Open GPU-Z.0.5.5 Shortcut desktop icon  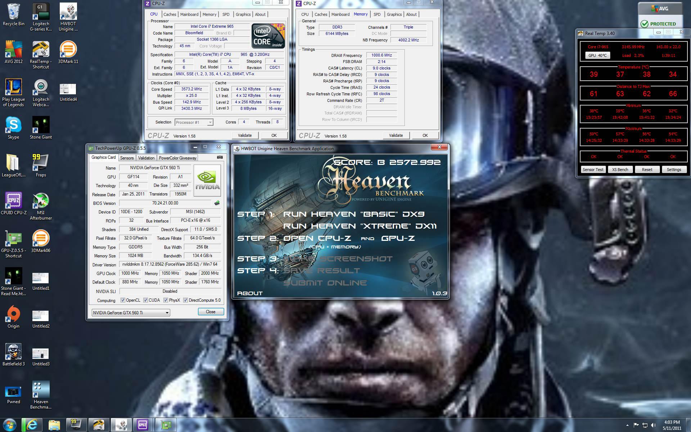tap(14, 244)
